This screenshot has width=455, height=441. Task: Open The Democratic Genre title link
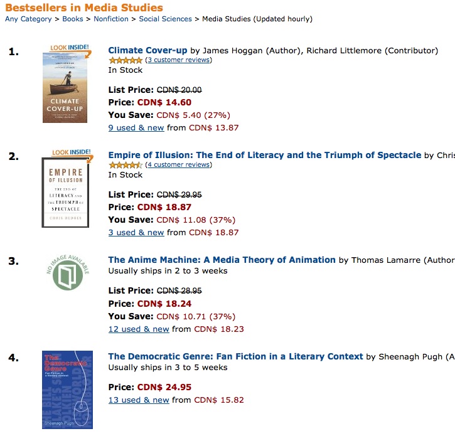click(235, 356)
